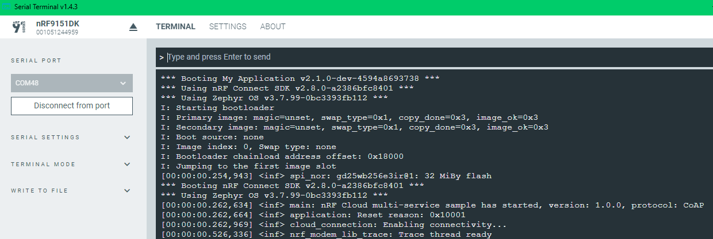Click the eject device icon
713x239 pixels.
click(133, 27)
